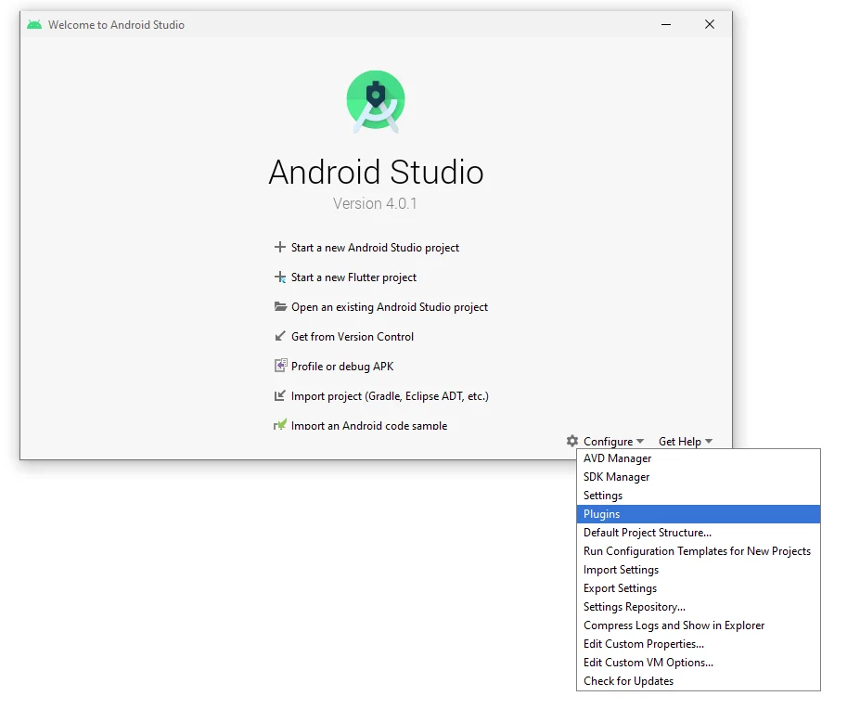Choose Export Settings menu item

pyautogui.click(x=699, y=588)
